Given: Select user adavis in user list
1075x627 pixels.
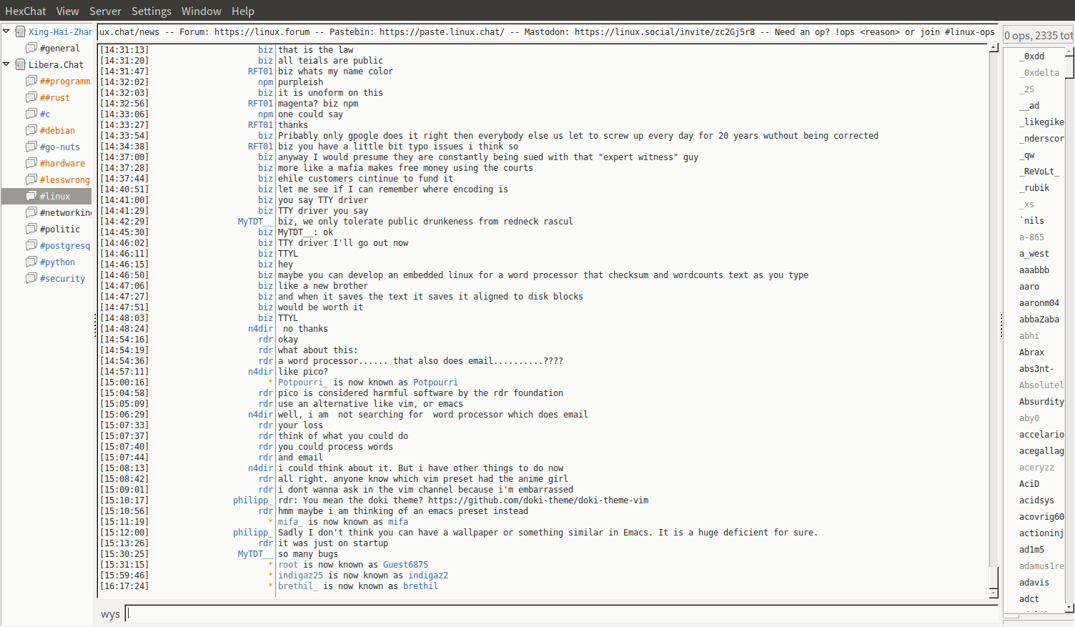Looking at the screenshot, I should [1034, 583].
